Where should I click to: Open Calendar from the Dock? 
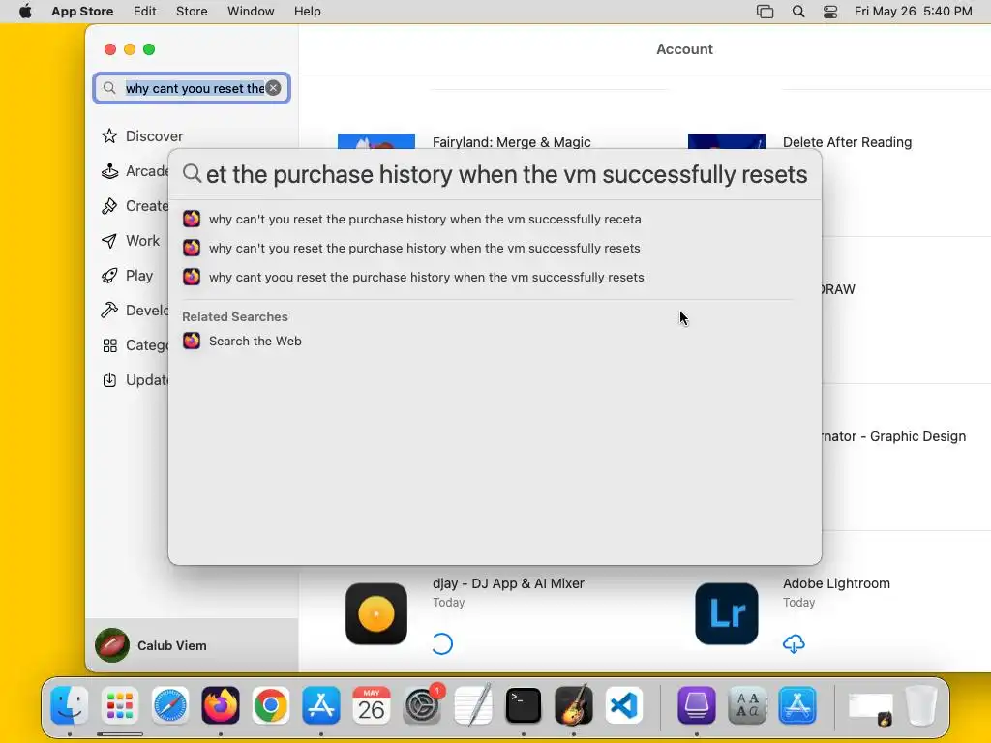pyautogui.click(x=371, y=705)
